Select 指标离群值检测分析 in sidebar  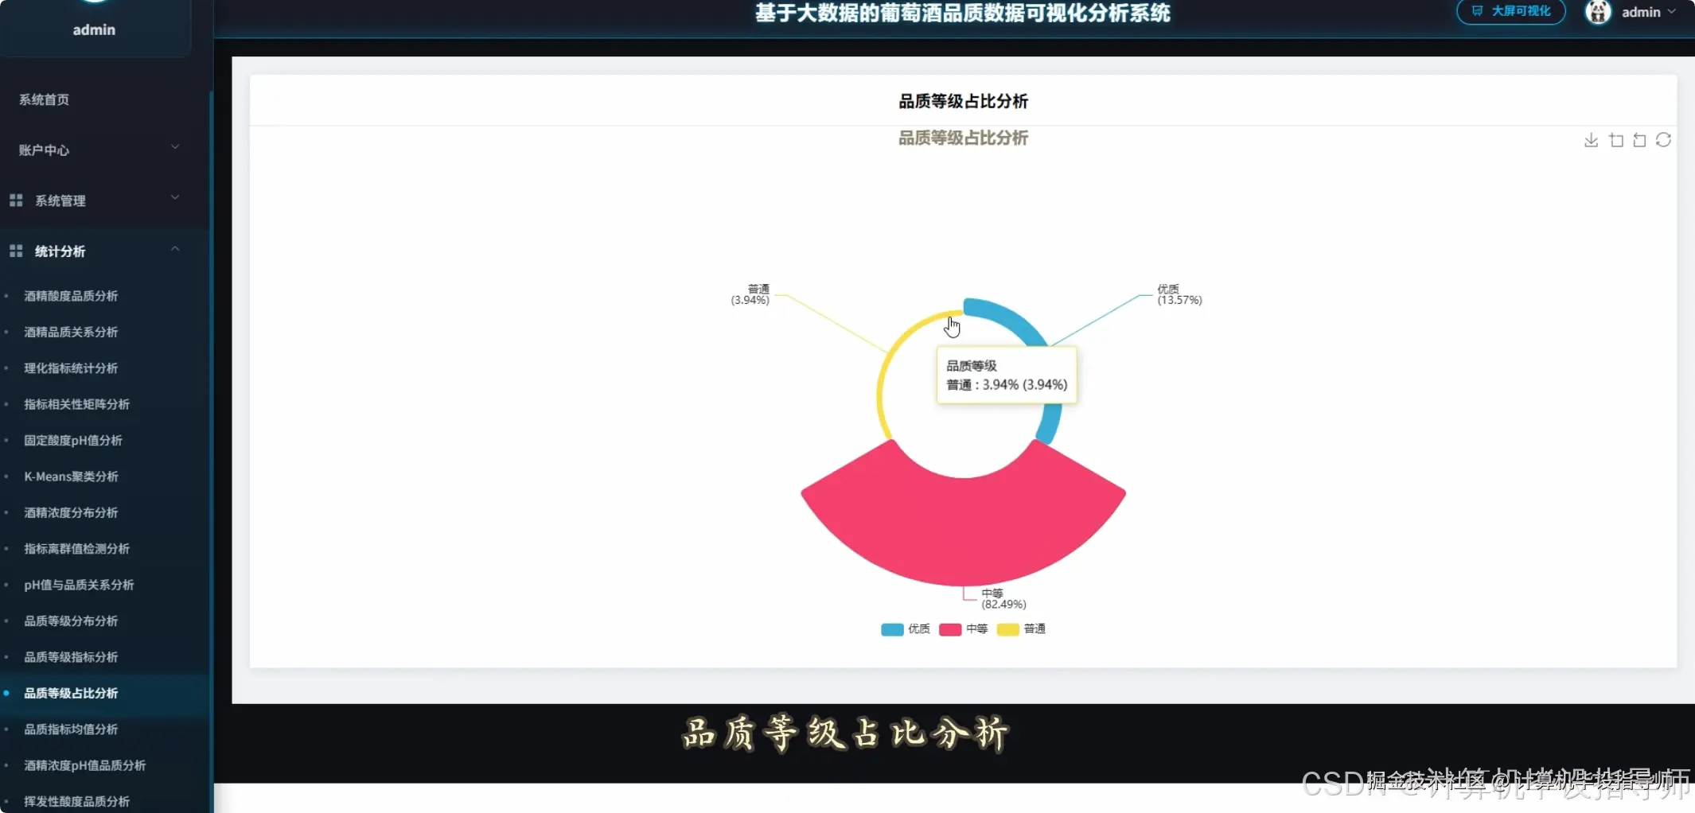point(76,549)
